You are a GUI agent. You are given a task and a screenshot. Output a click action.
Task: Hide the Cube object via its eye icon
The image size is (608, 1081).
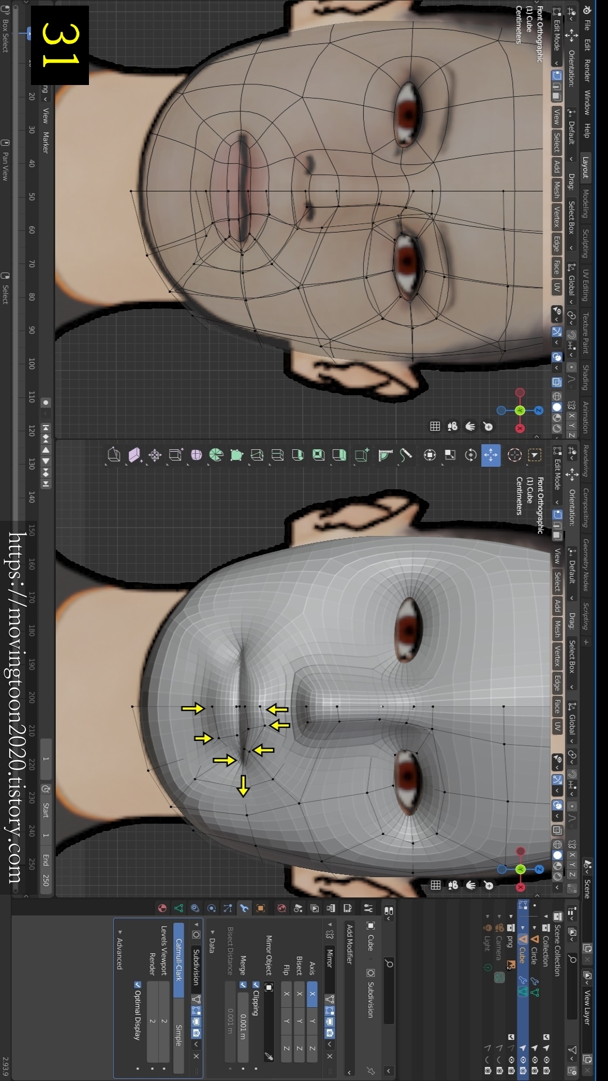point(523,1059)
